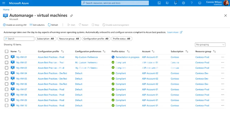
Task: Click the Home breadcrumb
Action: pos(6,10)
